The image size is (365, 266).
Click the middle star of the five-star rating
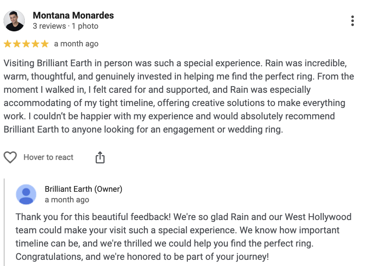(x=26, y=44)
